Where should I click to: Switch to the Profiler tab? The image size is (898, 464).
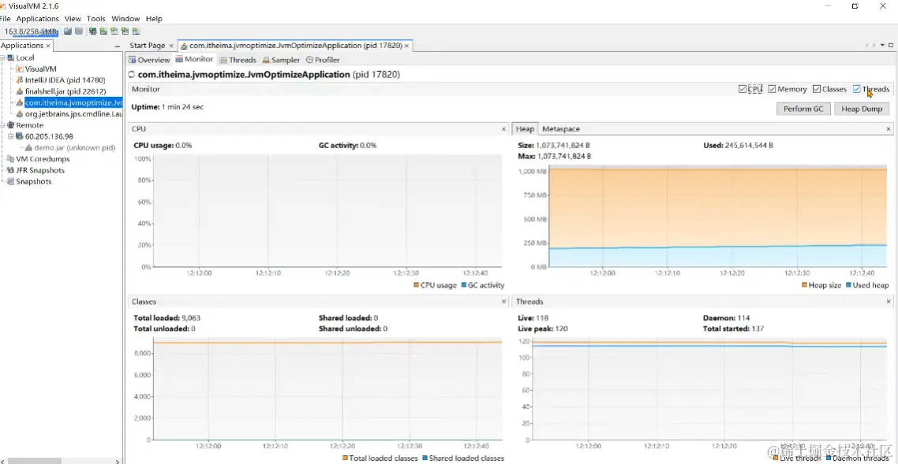click(323, 60)
